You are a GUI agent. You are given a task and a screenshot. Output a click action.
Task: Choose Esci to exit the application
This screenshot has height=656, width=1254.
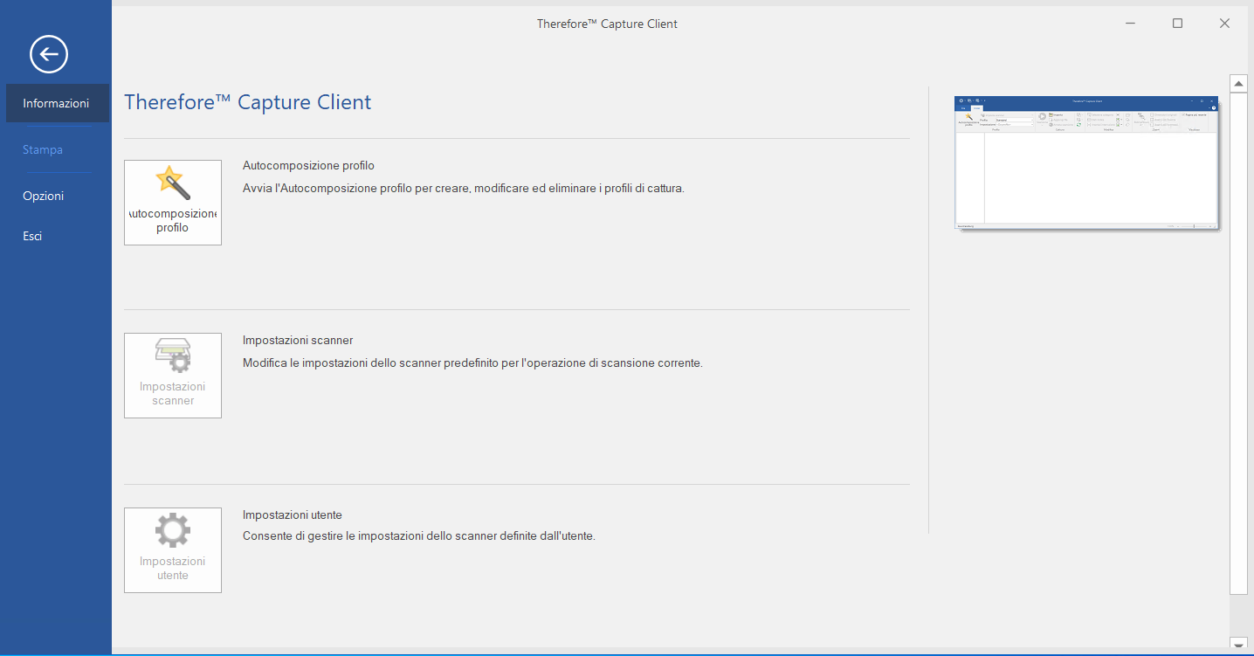point(32,236)
